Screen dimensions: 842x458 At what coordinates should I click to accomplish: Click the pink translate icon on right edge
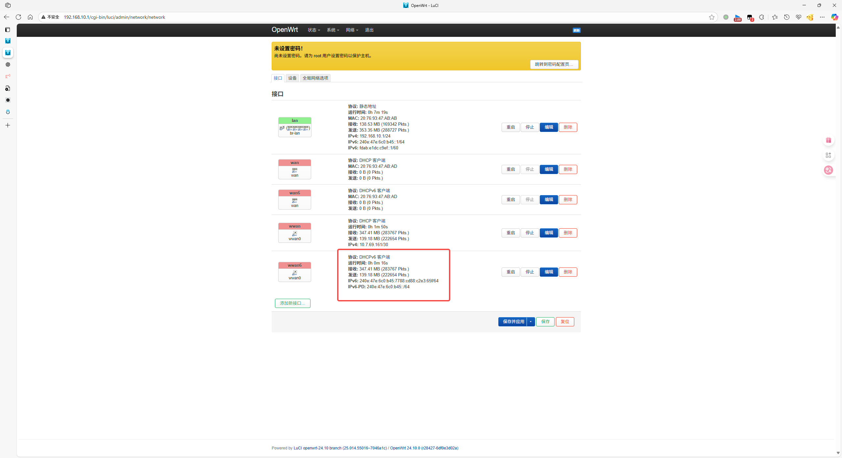pyautogui.click(x=829, y=170)
